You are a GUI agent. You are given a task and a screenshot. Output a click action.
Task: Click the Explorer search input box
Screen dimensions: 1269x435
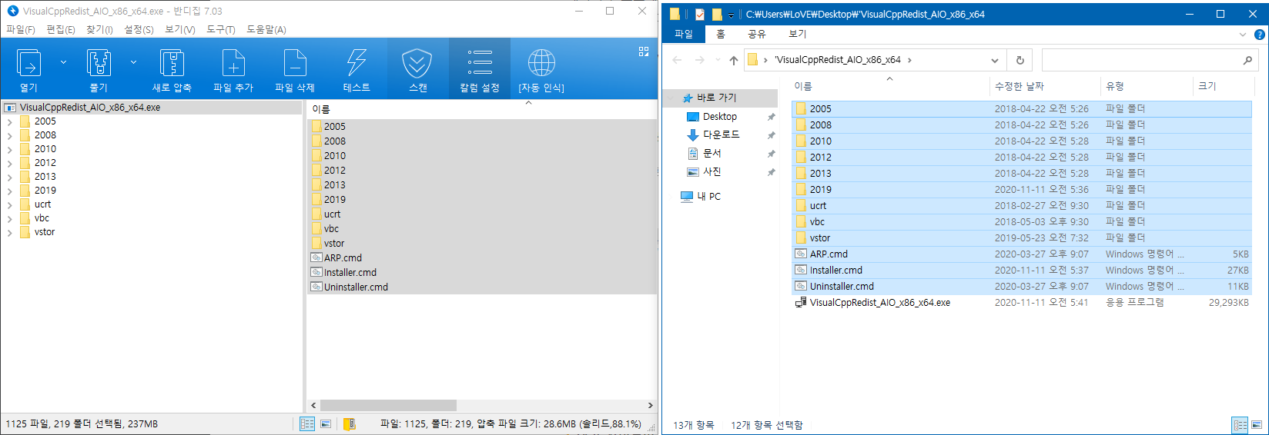(1140, 60)
